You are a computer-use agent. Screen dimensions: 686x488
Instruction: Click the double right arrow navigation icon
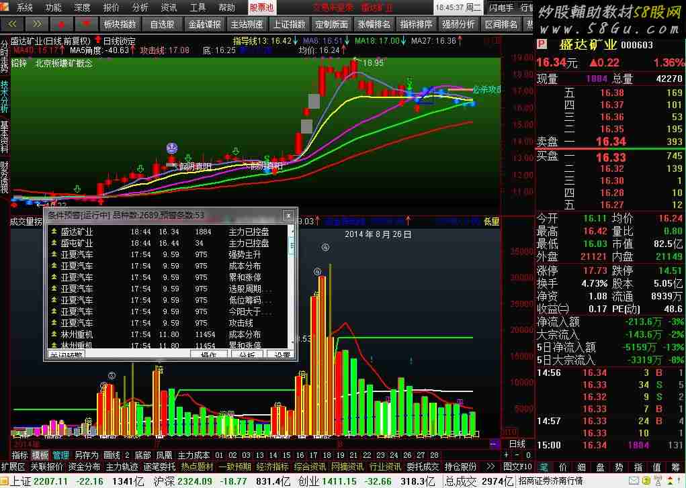coord(37,24)
